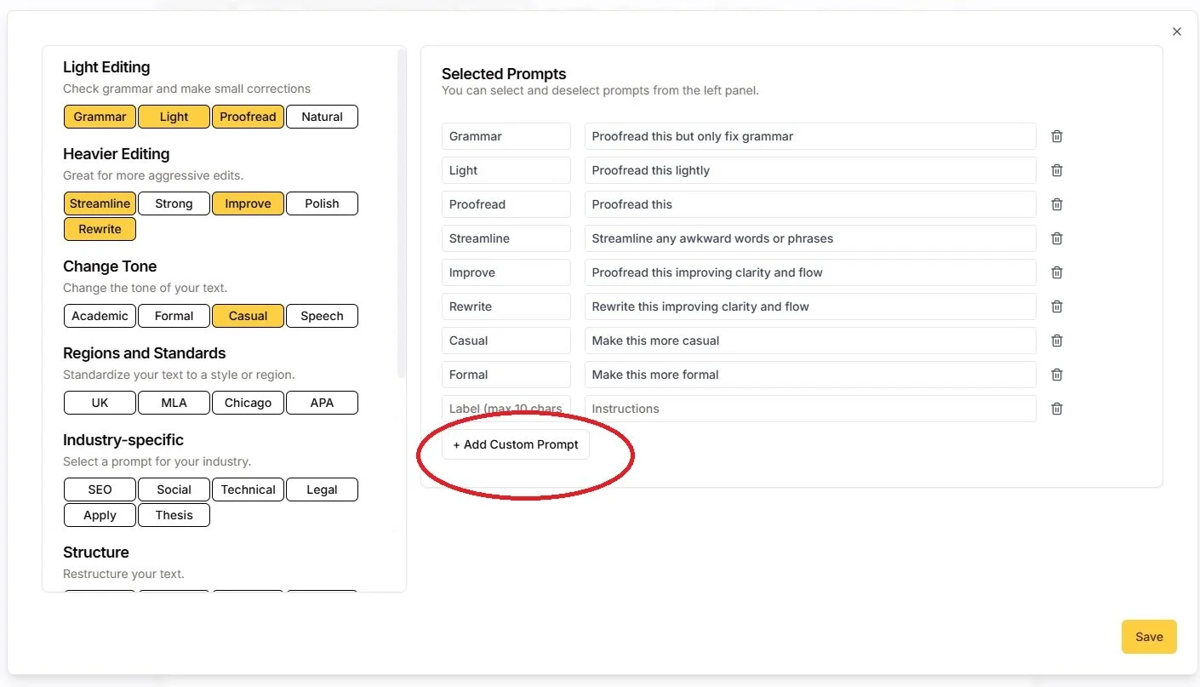This screenshot has width=1200, height=687.
Task: Delete the Proofread prompt row
Action: 1056,204
